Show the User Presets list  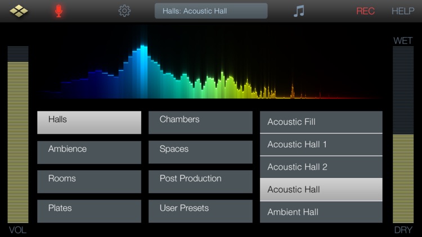pos(200,211)
